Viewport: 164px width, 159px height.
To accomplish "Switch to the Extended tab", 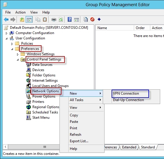I will [129, 147].
